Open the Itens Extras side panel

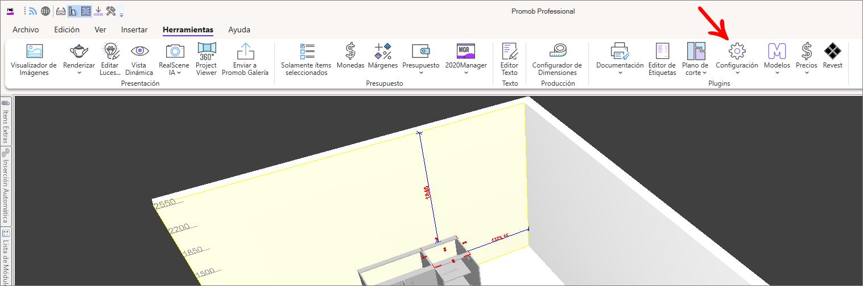(x=6, y=121)
